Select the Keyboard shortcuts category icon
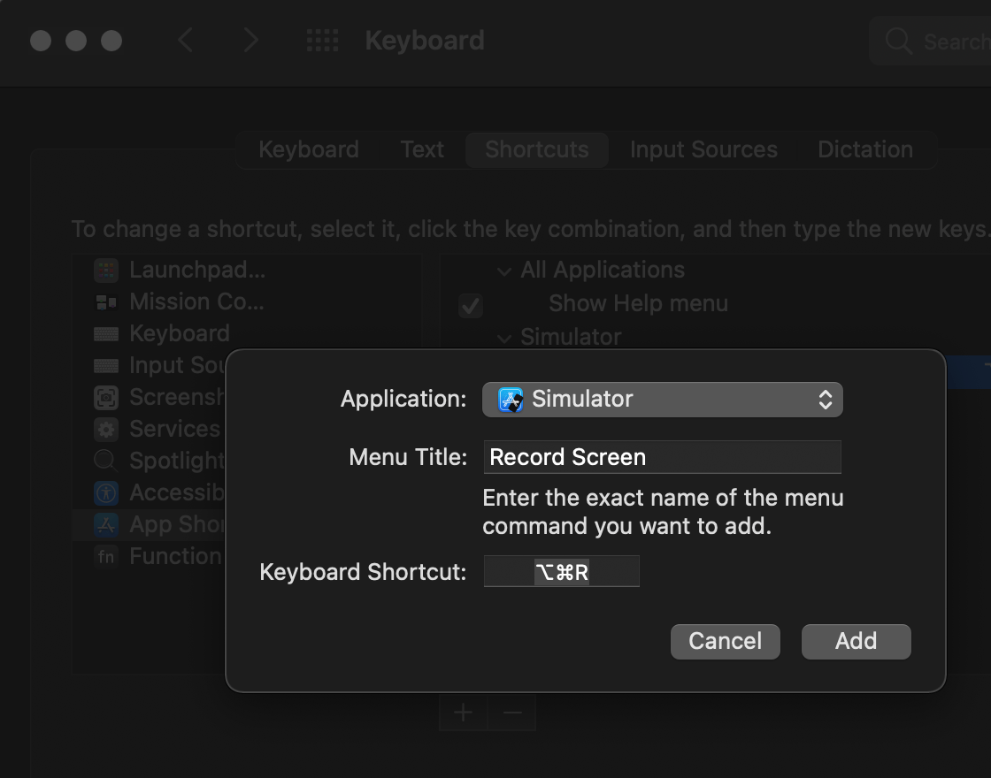Screen dimensions: 991x778 106,333
